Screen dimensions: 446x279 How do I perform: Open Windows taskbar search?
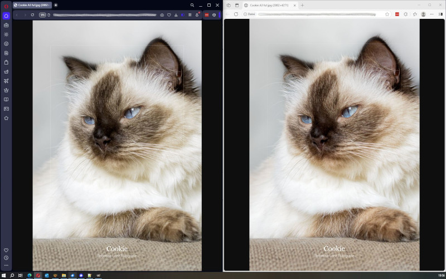click(12, 275)
